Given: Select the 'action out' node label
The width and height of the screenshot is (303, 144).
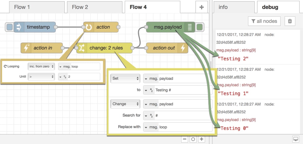Looking at the screenshot, I should pos(164,48).
